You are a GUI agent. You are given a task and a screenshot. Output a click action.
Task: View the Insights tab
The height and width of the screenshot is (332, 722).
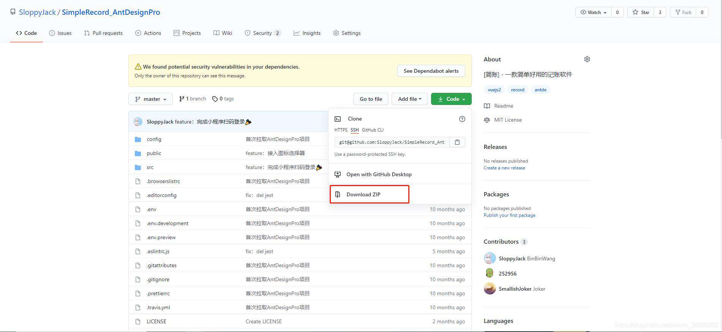pyautogui.click(x=307, y=33)
